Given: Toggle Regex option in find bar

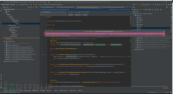Looking at the screenshot, I should click(x=65, y=12).
